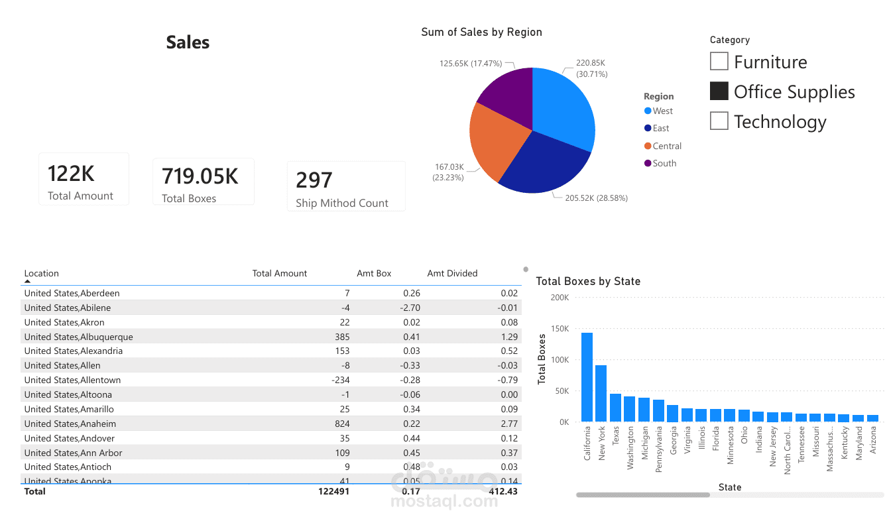Click the horizontal scrollbar under State chart
The image size is (889, 521).
coord(643,494)
